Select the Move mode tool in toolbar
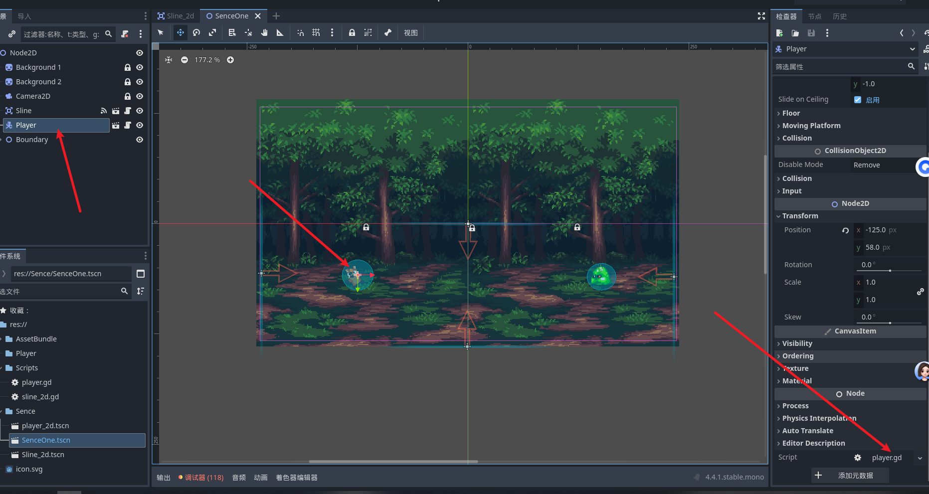The height and width of the screenshot is (494, 929). point(180,33)
